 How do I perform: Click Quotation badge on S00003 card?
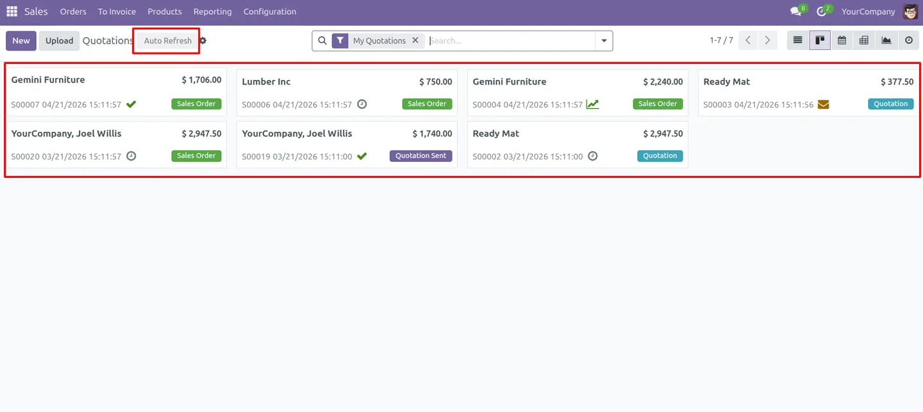pyautogui.click(x=891, y=104)
